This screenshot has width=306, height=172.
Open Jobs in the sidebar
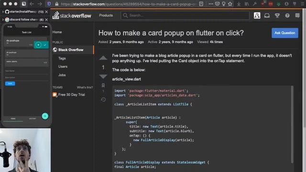click(62, 75)
